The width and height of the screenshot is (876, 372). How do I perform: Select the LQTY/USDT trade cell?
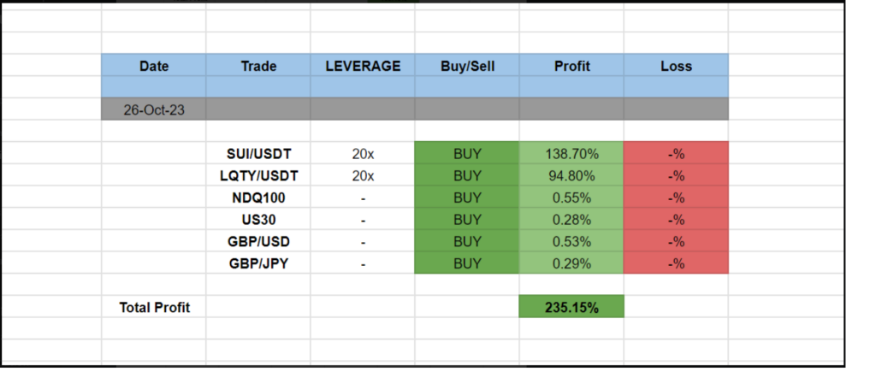pyautogui.click(x=258, y=176)
